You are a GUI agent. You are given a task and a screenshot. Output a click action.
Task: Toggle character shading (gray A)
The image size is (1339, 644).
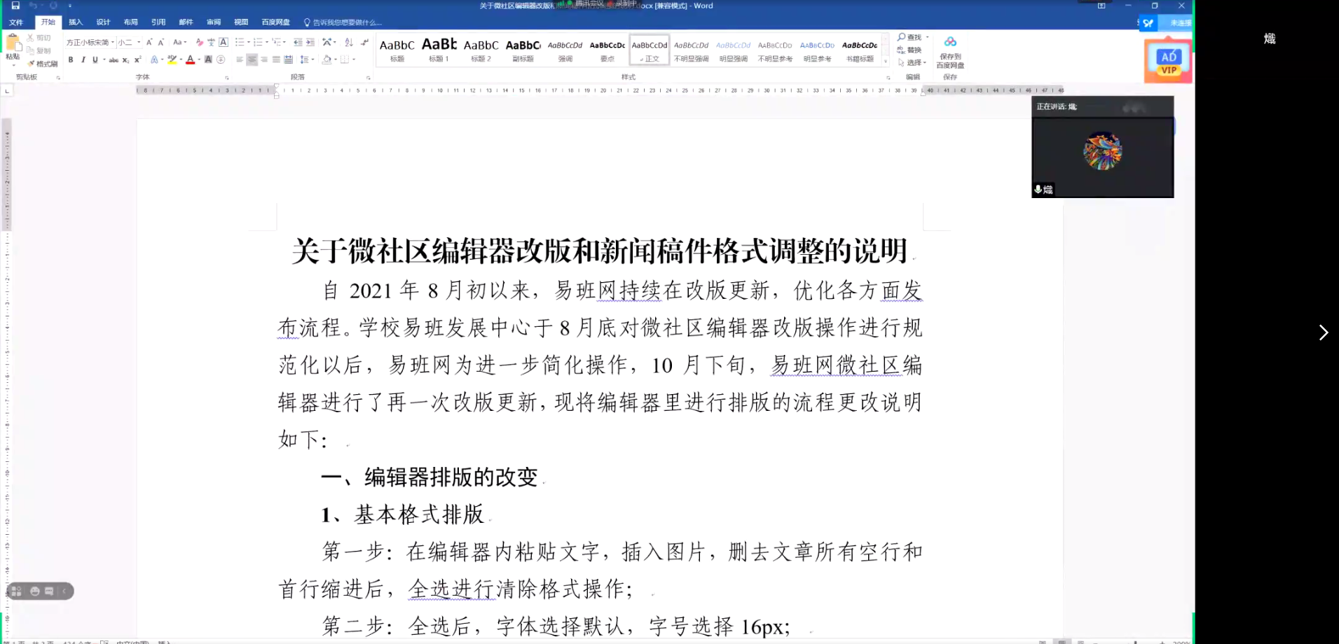click(208, 59)
